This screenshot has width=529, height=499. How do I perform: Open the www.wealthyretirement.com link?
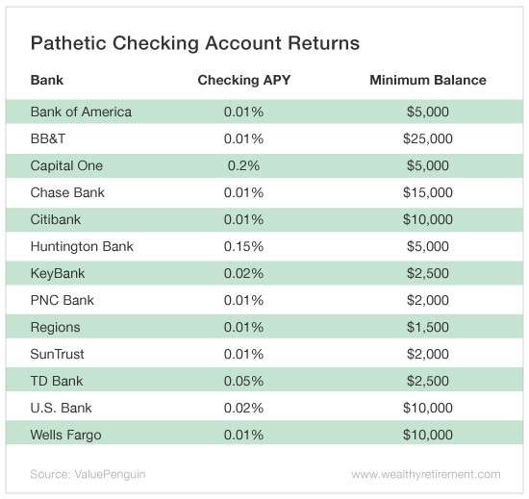[x=426, y=474]
